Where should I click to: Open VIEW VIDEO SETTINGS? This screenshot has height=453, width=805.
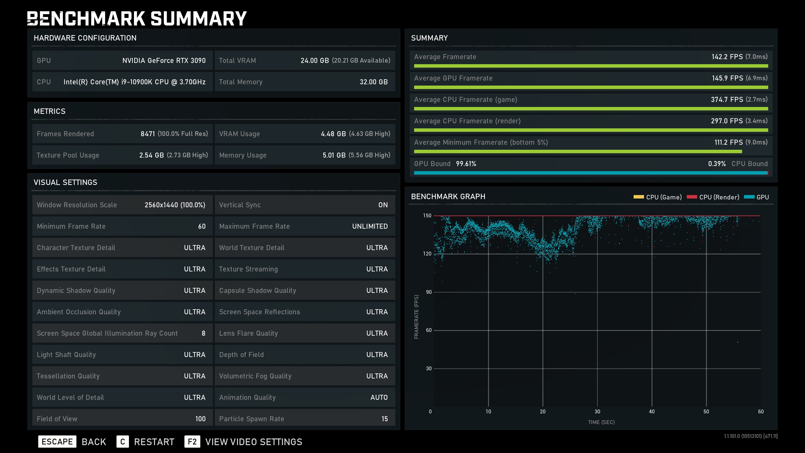(x=253, y=442)
